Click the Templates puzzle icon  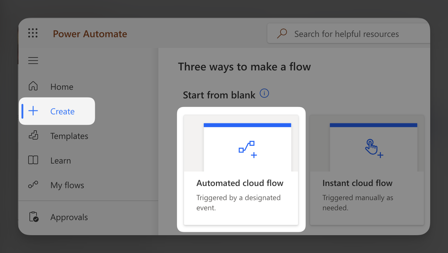33,136
